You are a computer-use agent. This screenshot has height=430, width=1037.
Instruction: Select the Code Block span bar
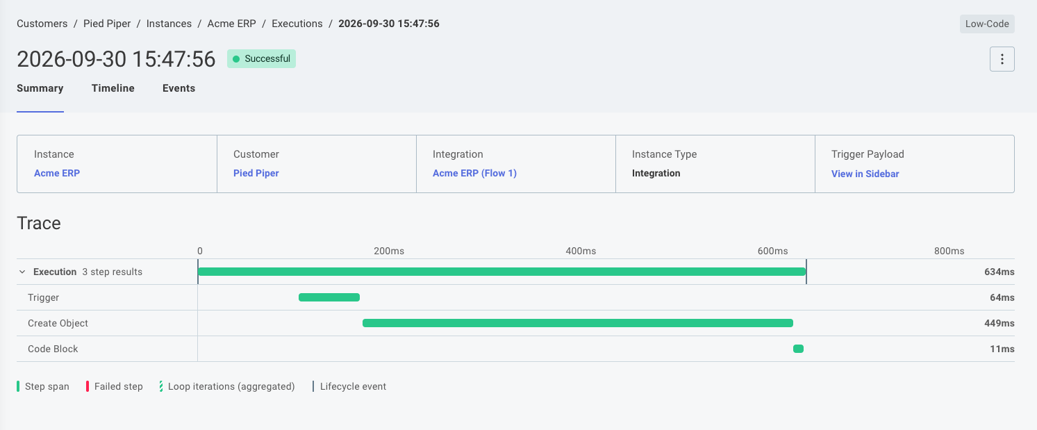(798, 349)
